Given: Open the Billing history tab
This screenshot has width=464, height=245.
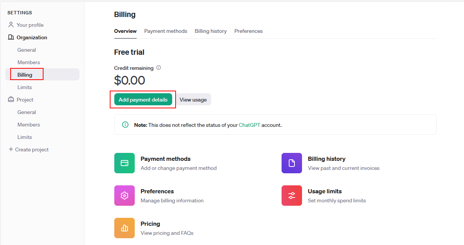Looking at the screenshot, I should pyautogui.click(x=210, y=31).
